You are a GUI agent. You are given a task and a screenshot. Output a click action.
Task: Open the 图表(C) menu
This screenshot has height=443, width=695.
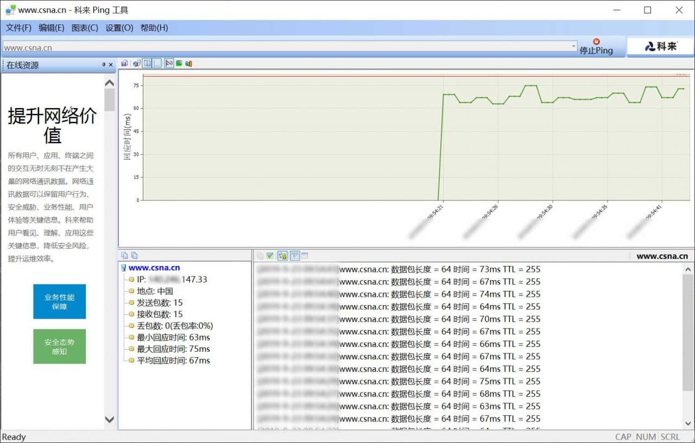point(85,28)
